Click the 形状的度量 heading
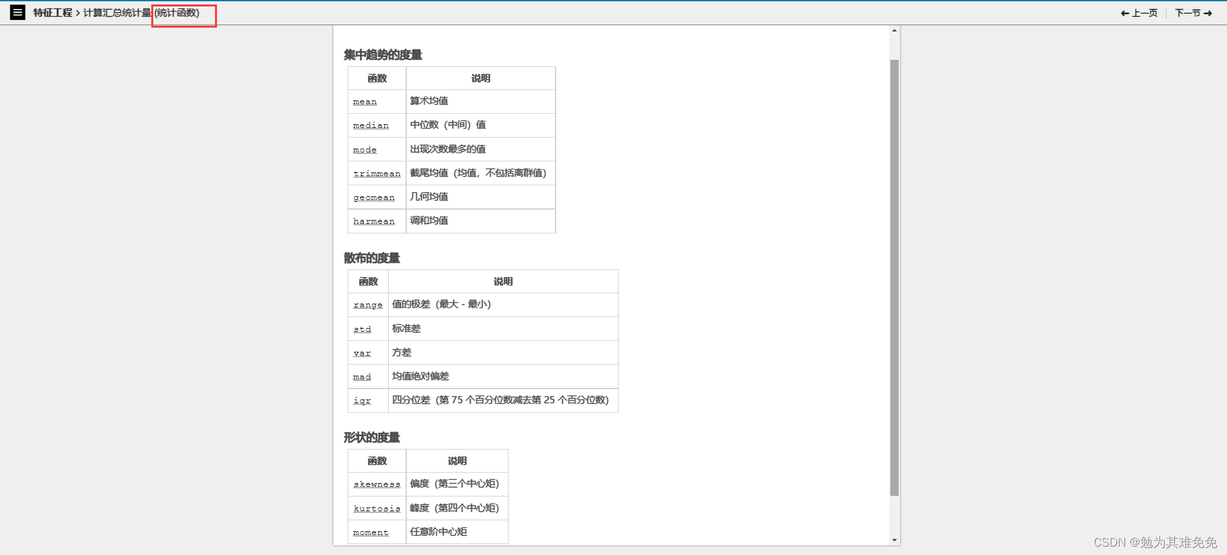The image size is (1227, 555). [371, 437]
